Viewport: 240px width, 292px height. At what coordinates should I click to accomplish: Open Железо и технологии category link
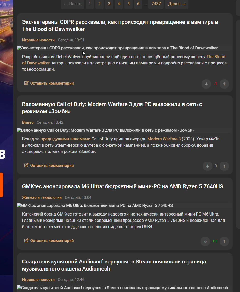(x=42, y=197)
